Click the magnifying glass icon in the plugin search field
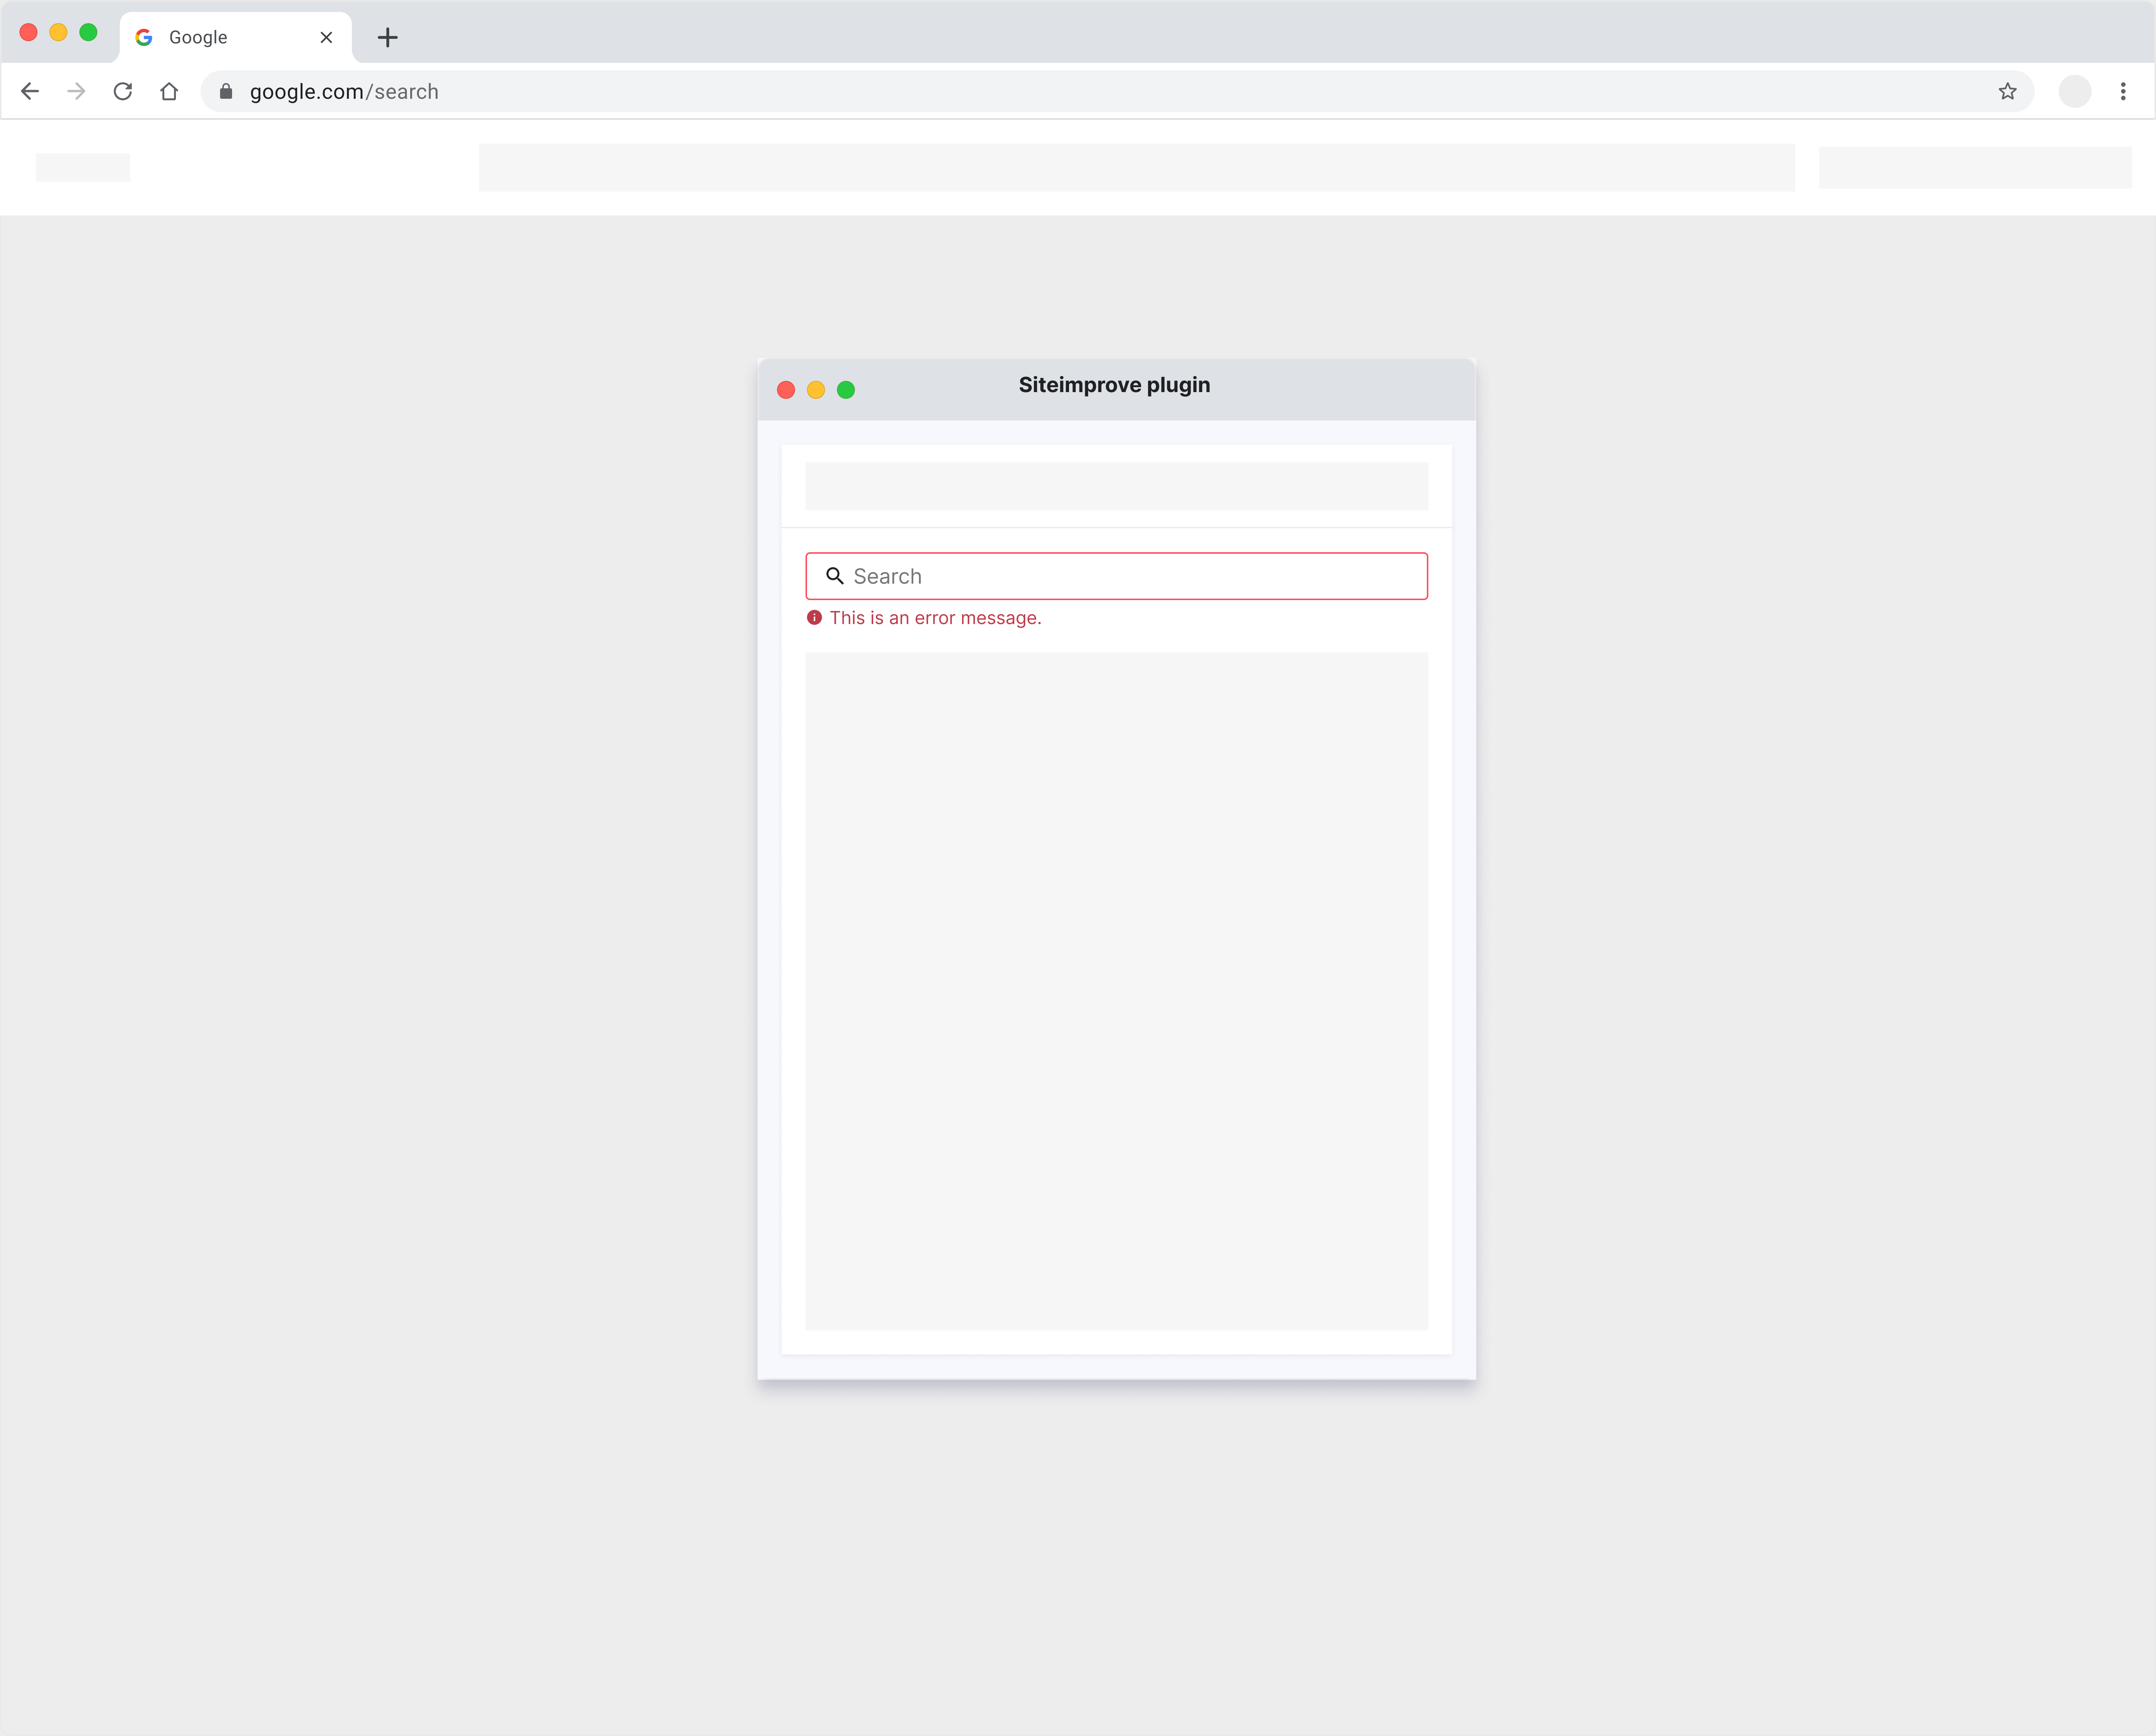Screen dimensions: 2156x1736 (835, 576)
